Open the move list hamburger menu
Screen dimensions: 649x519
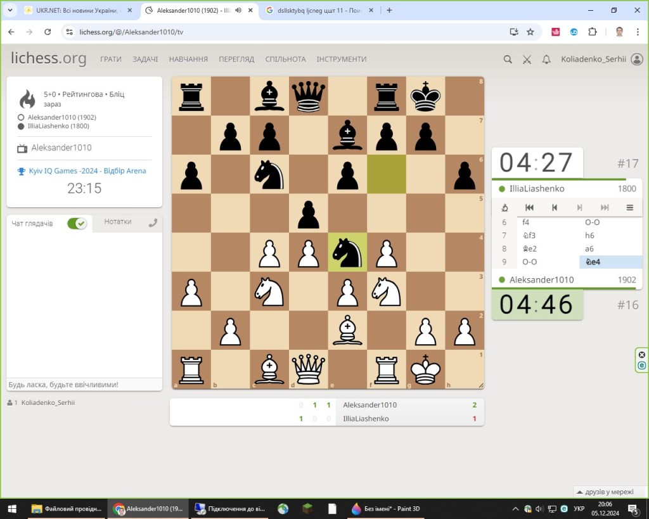[x=629, y=207]
